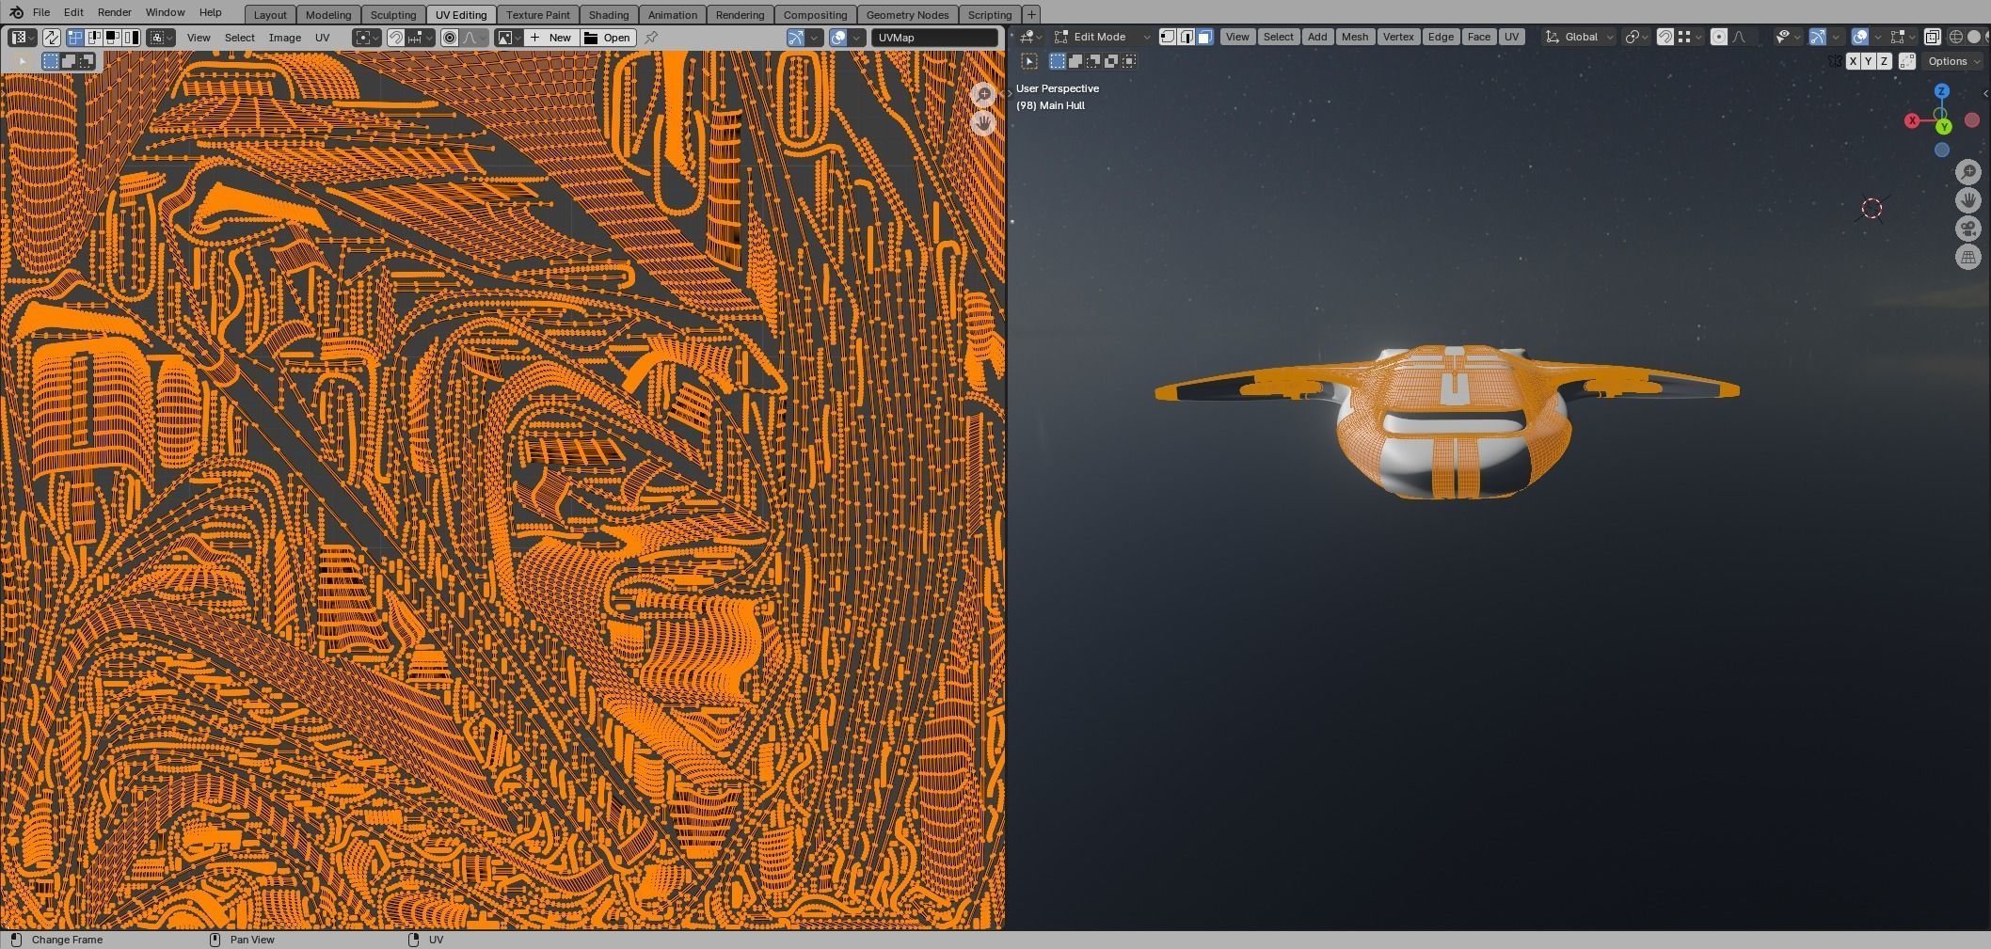1991x949 pixels.
Task: Select UV vertex selection mode
Action: (x=74, y=38)
